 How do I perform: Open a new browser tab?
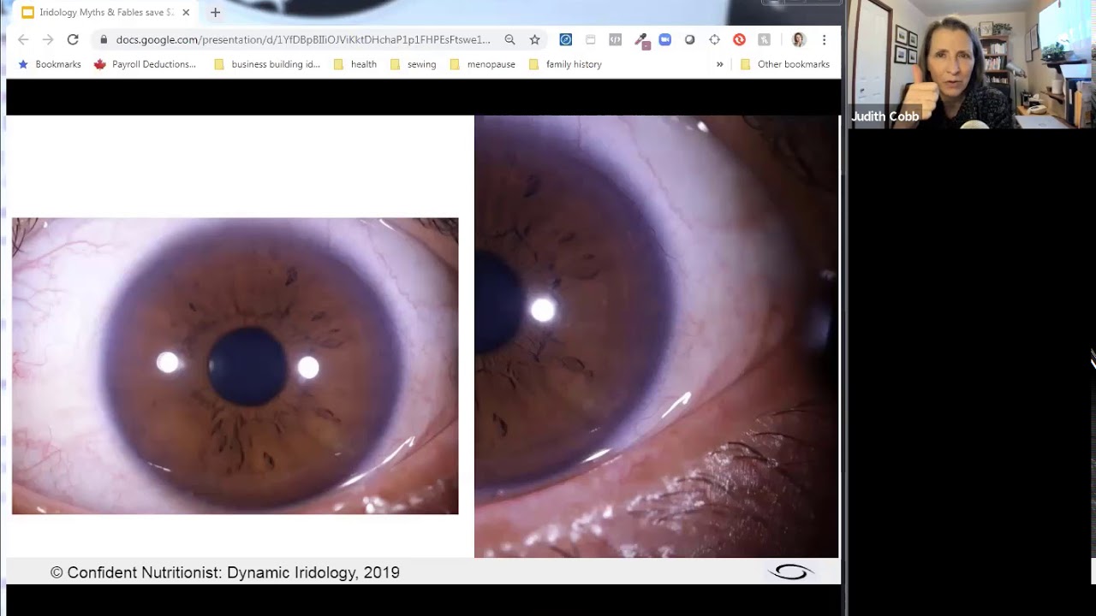point(215,12)
